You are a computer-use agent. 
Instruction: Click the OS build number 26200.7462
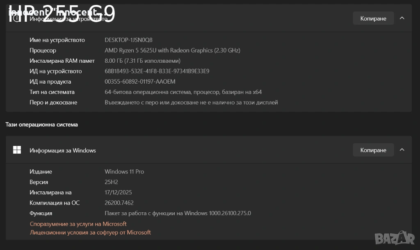click(x=119, y=202)
